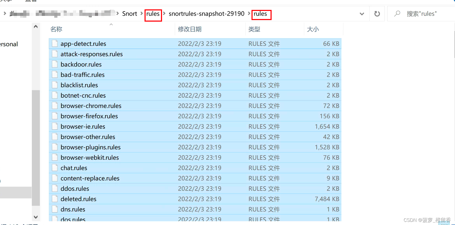Select the chat.rules file name

pyautogui.click(x=74, y=168)
